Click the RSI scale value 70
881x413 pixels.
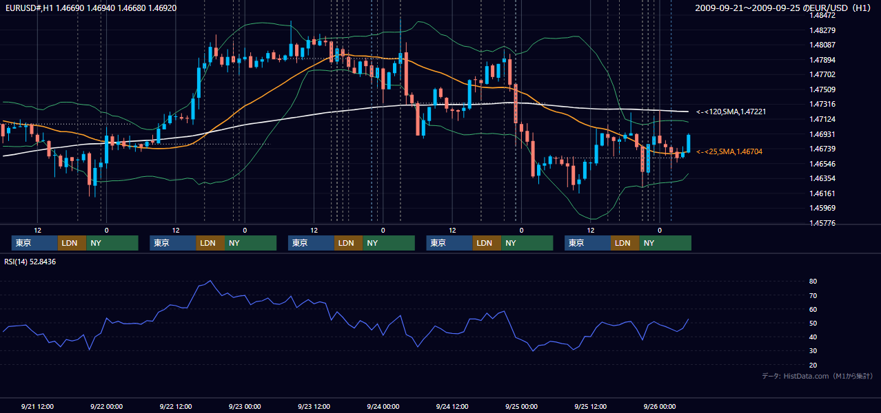(813, 295)
